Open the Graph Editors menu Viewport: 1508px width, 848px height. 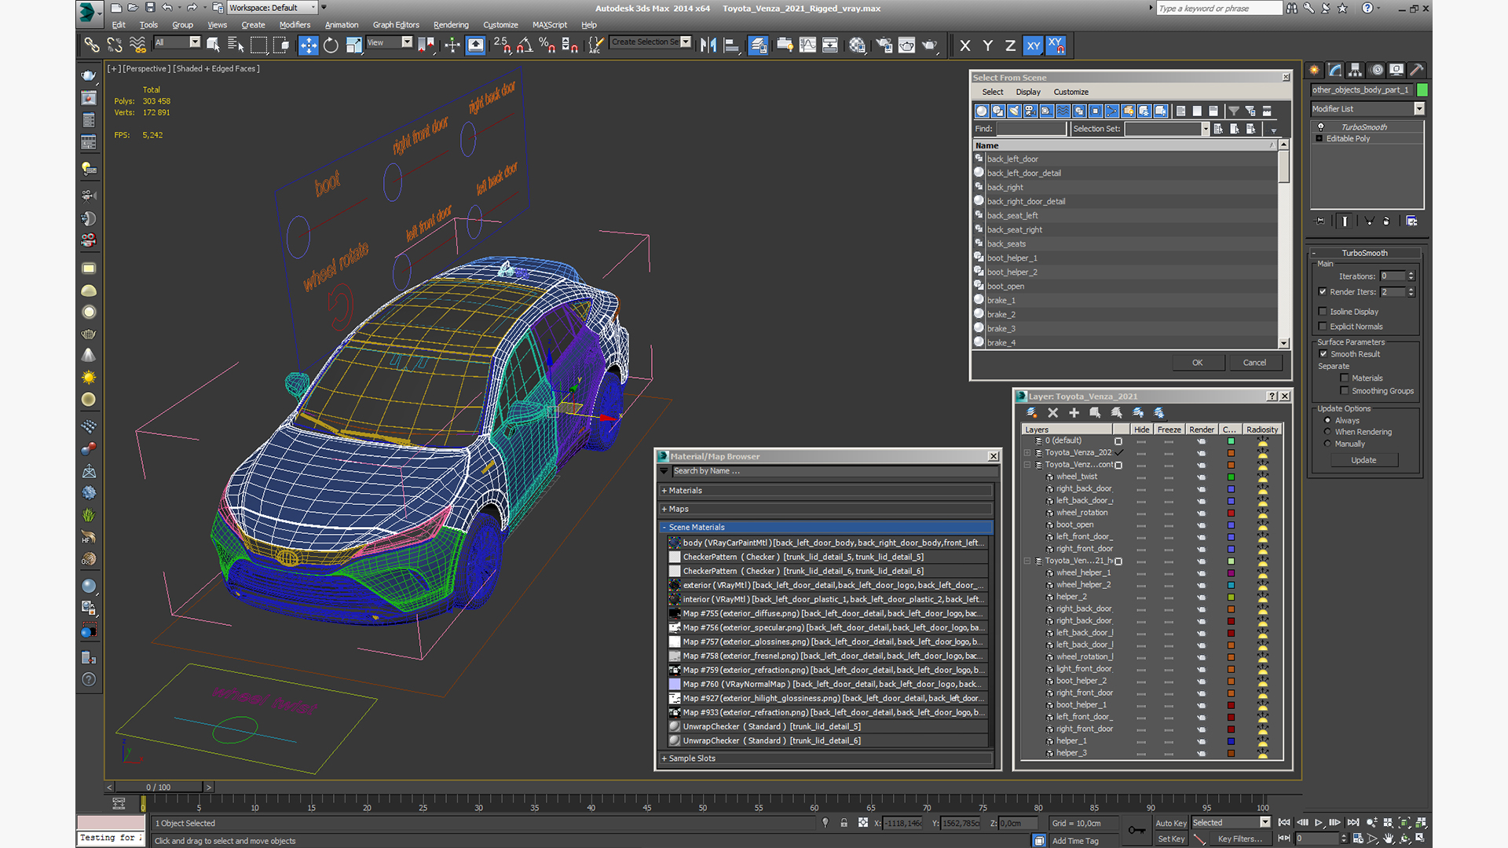click(396, 25)
